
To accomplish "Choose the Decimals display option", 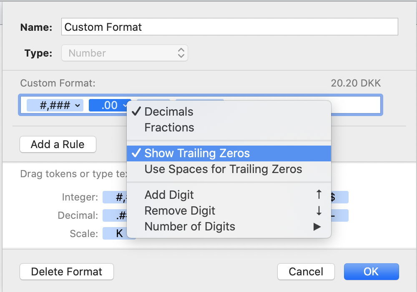I will [x=169, y=112].
